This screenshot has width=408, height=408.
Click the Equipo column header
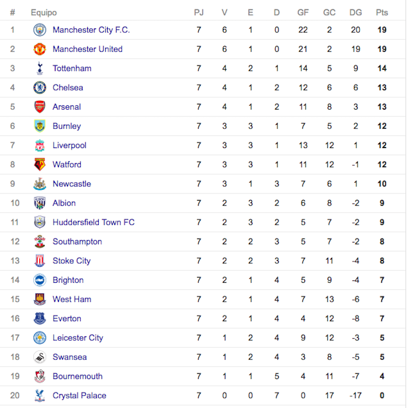pyautogui.click(x=44, y=12)
